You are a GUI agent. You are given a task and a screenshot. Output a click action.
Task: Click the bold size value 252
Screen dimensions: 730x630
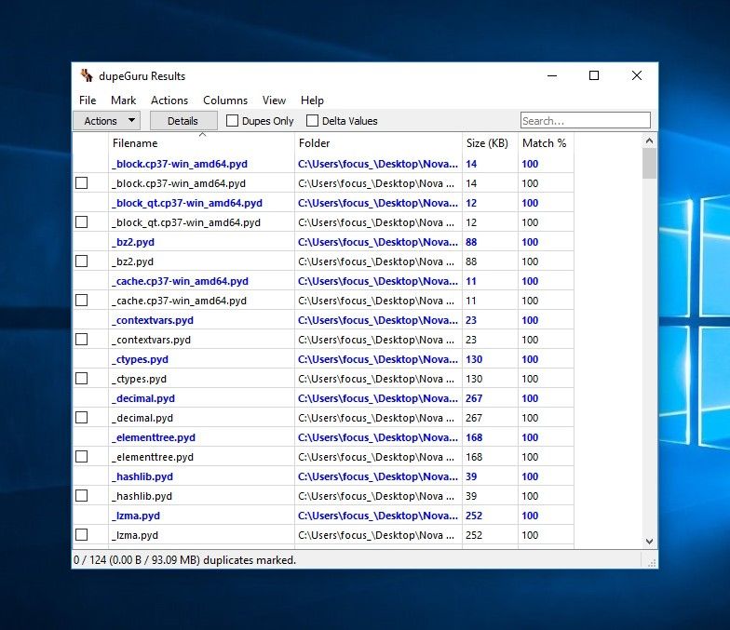tap(474, 516)
